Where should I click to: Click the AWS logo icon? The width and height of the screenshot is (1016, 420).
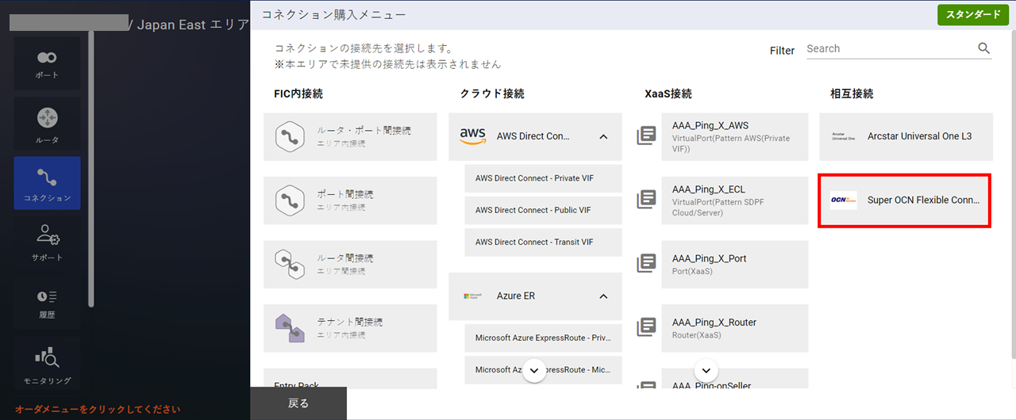(473, 136)
